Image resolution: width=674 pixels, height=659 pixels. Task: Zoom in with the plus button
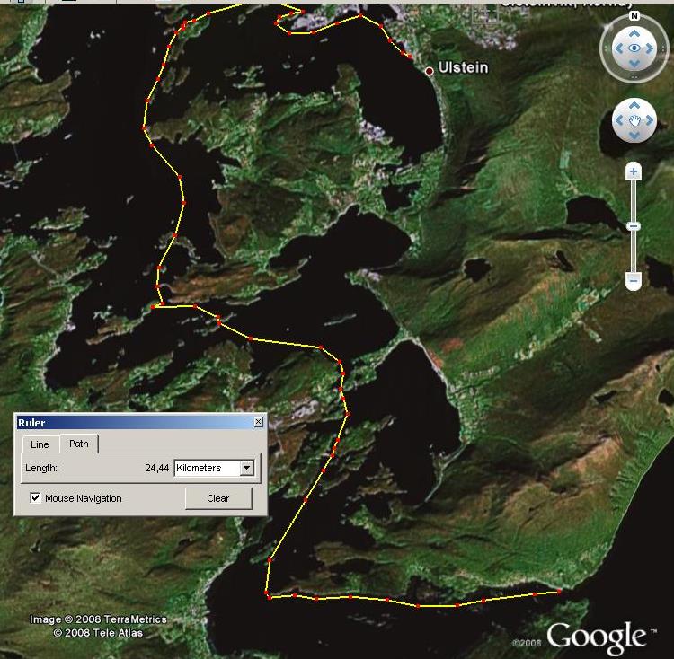634,171
